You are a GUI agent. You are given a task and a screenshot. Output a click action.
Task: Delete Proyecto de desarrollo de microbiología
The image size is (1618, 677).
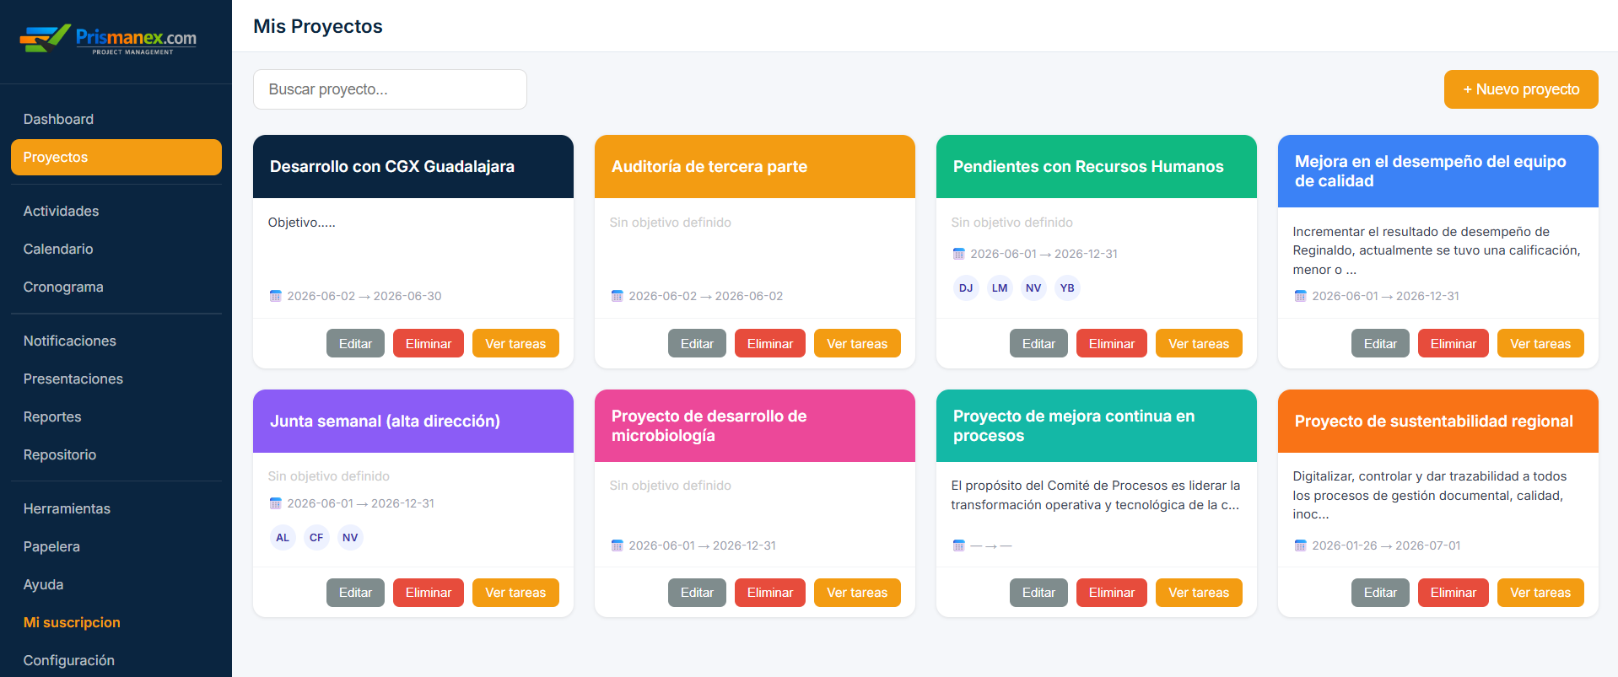770,593
